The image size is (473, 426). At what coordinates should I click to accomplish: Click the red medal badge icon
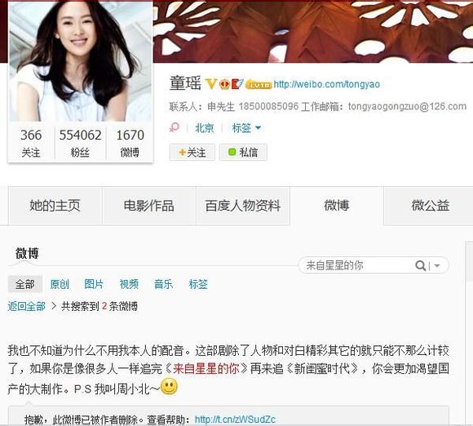237,83
